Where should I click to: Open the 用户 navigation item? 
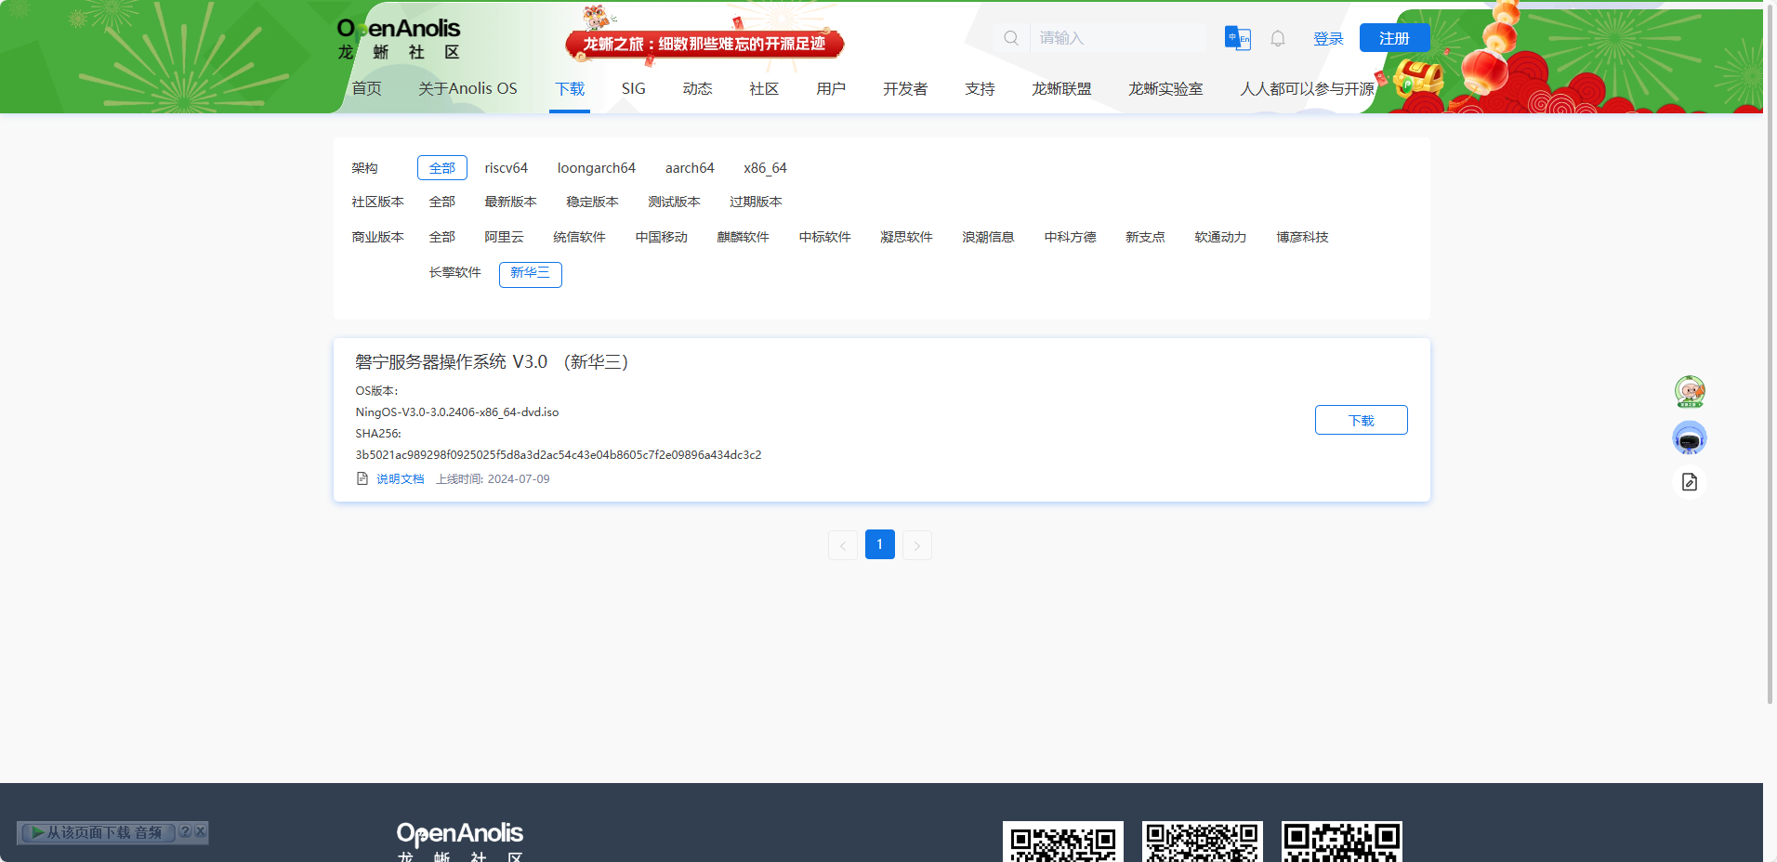(x=831, y=88)
